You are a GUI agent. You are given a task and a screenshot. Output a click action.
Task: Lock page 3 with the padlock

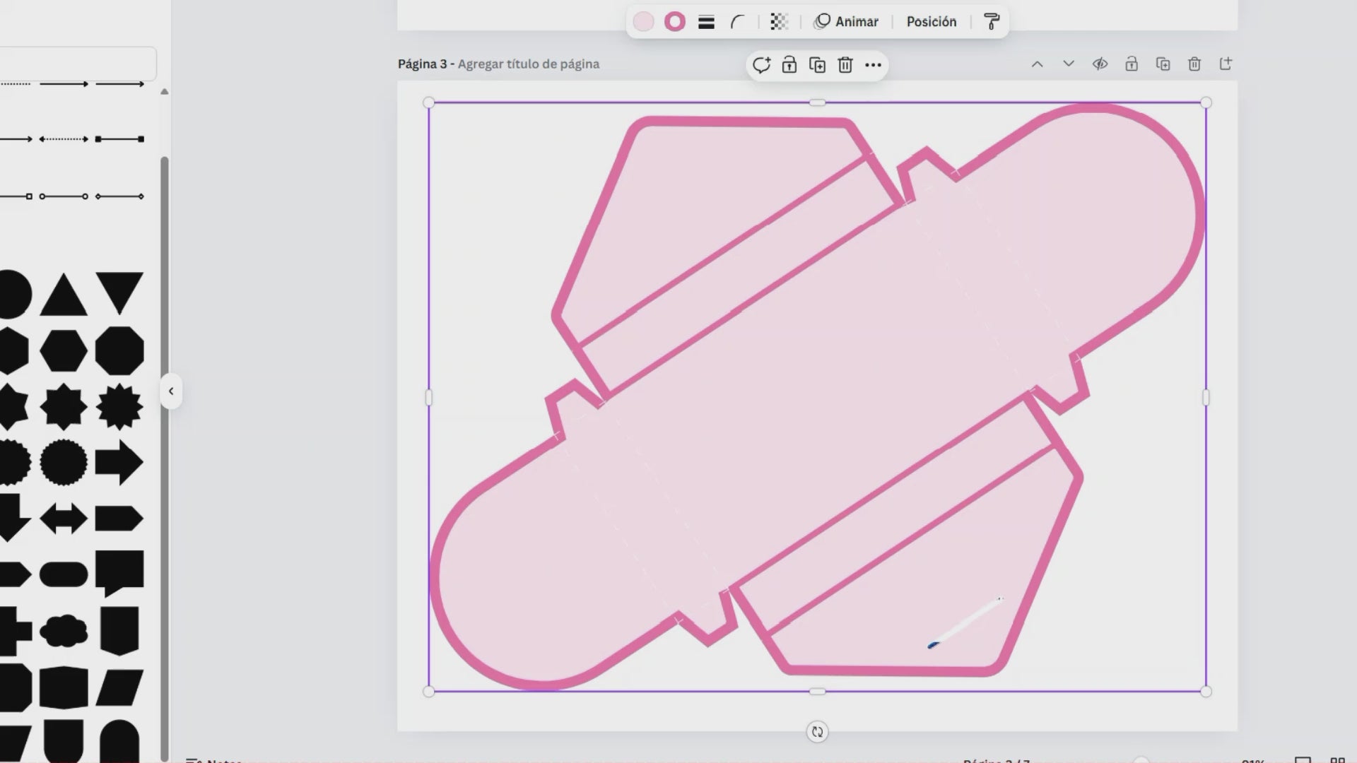(x=1132, y=64)
